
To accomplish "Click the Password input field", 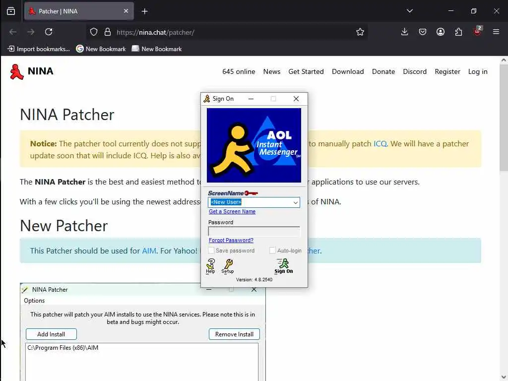I will click(x=254, y=231).
